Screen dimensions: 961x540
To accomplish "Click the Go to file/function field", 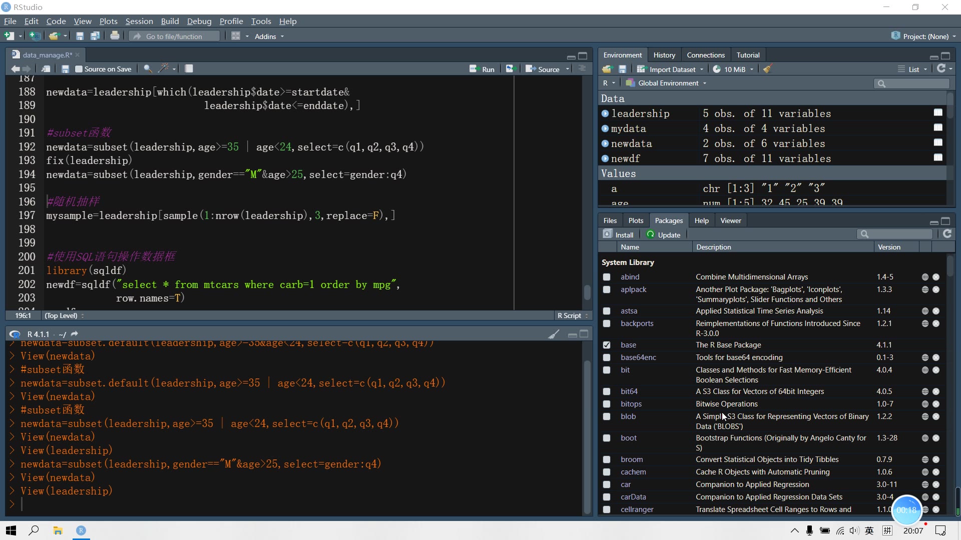I will (x=174, y=36).
